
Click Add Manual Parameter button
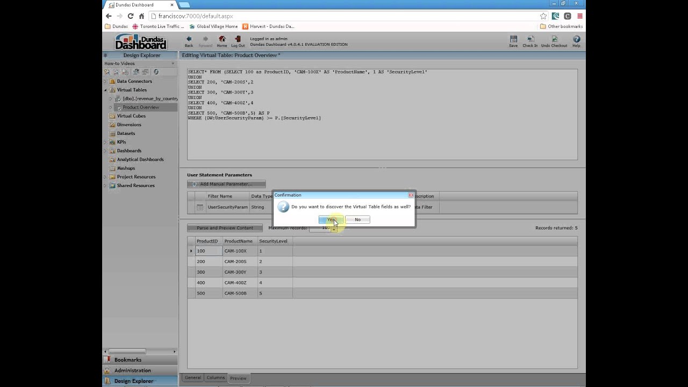pyautogui.click(x=226, y=184)
